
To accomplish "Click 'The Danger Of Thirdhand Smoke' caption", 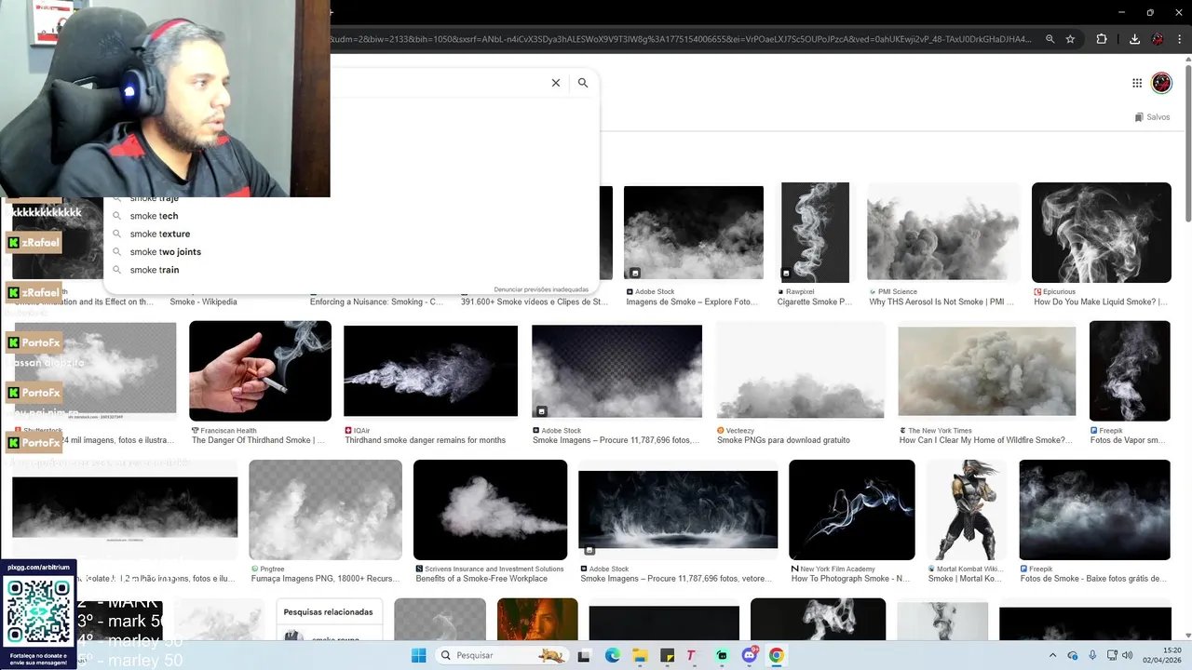I will (x=258, y=440).
